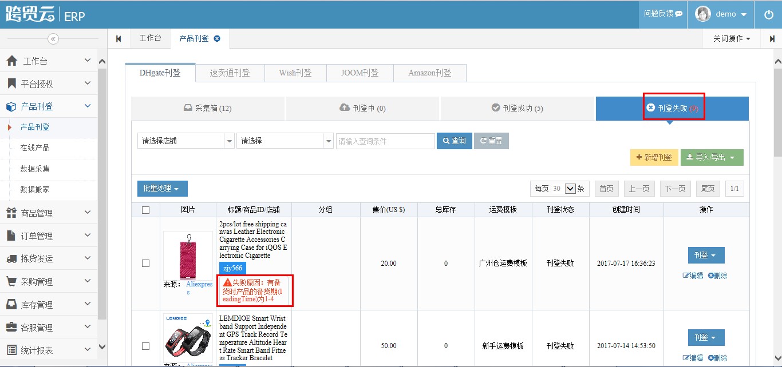This screenshot has width=782, height=367.
Task: Open 问题反馈 feedback chat icon
Action: click(x=679, y=14)
